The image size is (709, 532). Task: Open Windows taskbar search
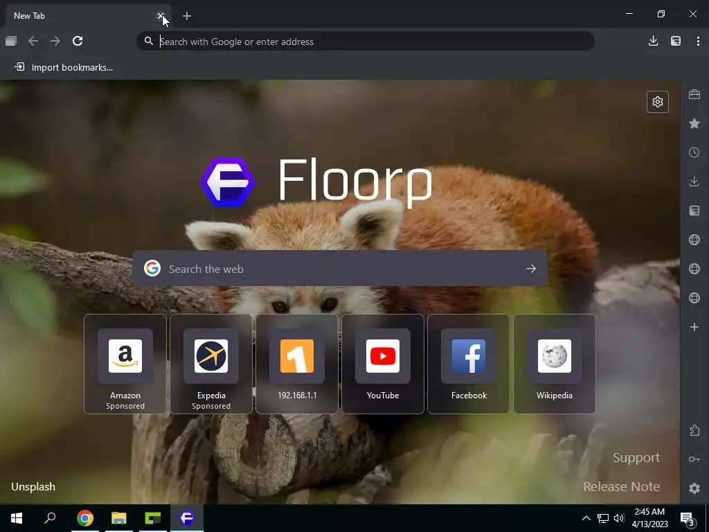[50, 518]
